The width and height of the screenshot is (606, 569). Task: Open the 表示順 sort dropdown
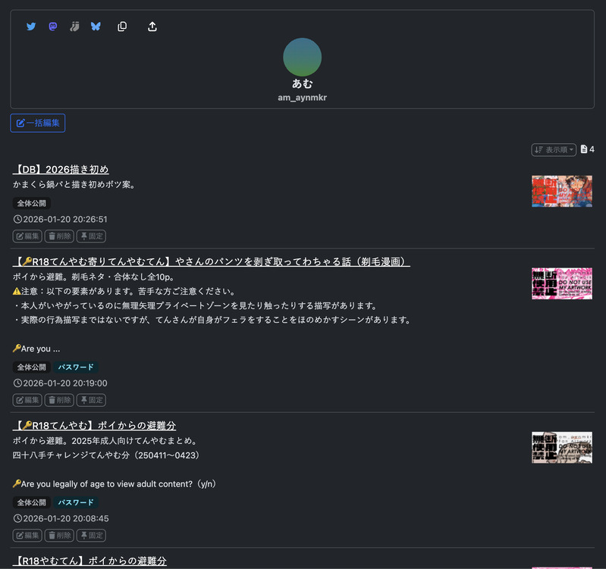pos(554,149)
